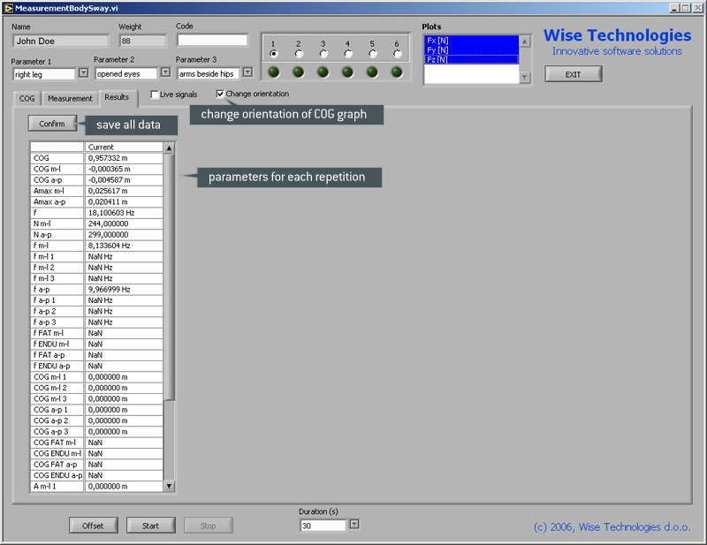Minimize the MeasurementBodySway.vi window
The width and height of the screenshot is (707, 545).
click(x=674, y=8)
